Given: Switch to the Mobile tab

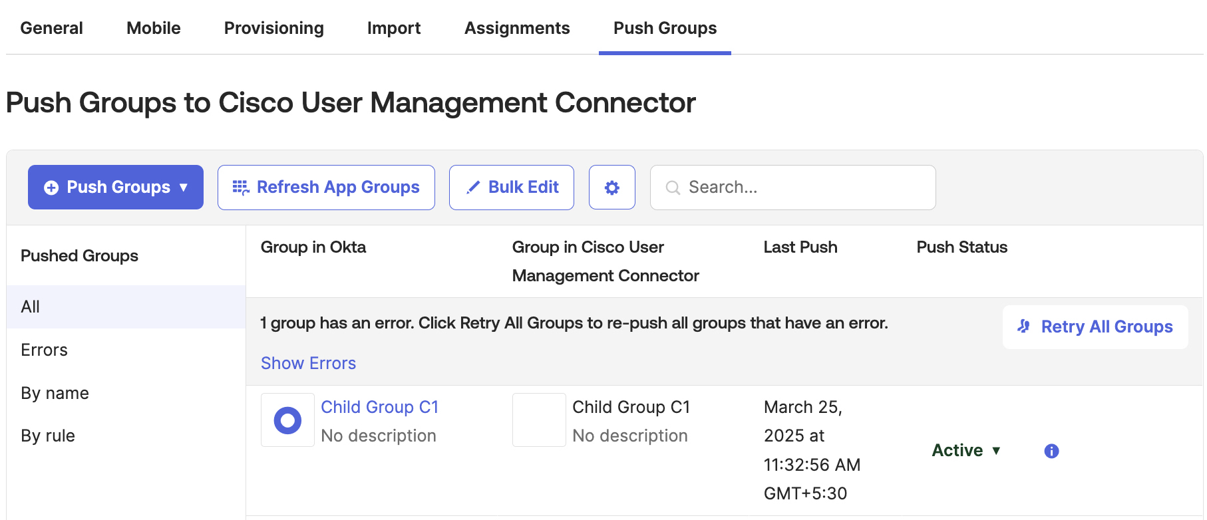Looking at the screenshot, I should click(154, 28).
